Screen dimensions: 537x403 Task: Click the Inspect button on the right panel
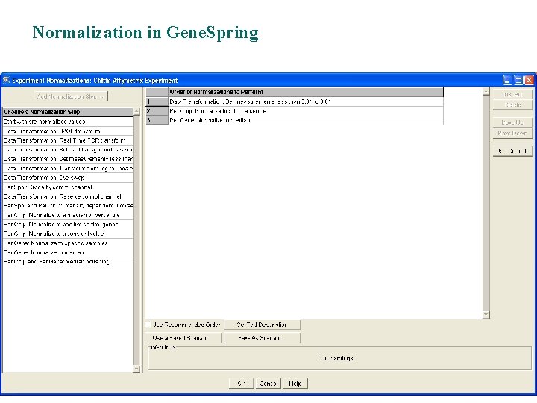click(512, 94)
